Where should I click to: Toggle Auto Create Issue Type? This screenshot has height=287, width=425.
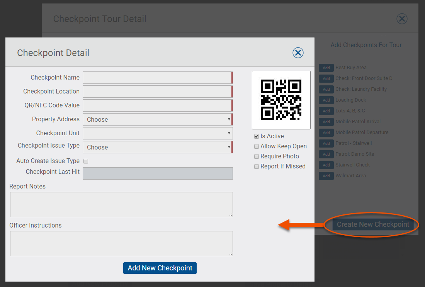pos(85,161)
